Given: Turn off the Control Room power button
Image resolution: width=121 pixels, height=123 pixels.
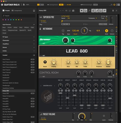Looking at the screenshot, I should tap(116, 70).
